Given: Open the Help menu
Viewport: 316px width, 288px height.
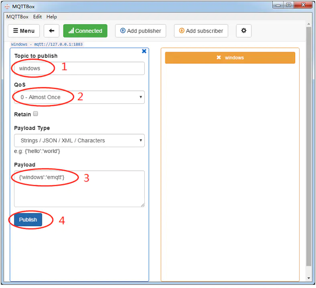Looking at the screenshot, I should pos(52,17).
